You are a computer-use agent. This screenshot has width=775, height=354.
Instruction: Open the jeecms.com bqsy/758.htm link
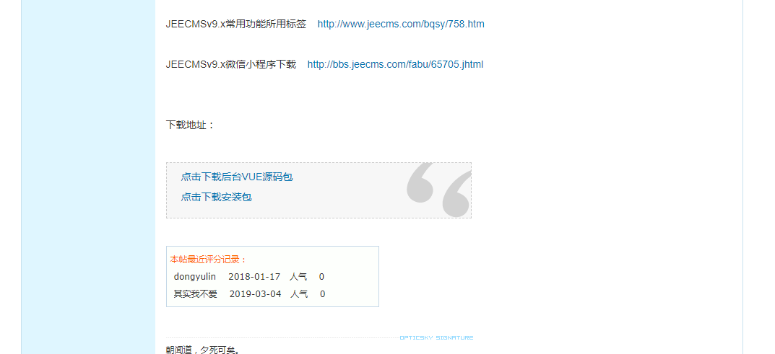pyautogui.click(x=401, y=25)
